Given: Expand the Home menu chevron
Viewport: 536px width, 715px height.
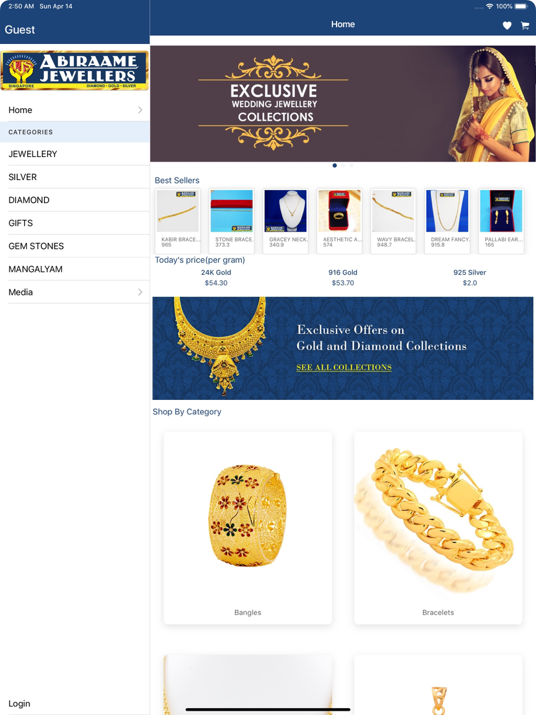Looking at the screenshot, I should tap(140, 110).
